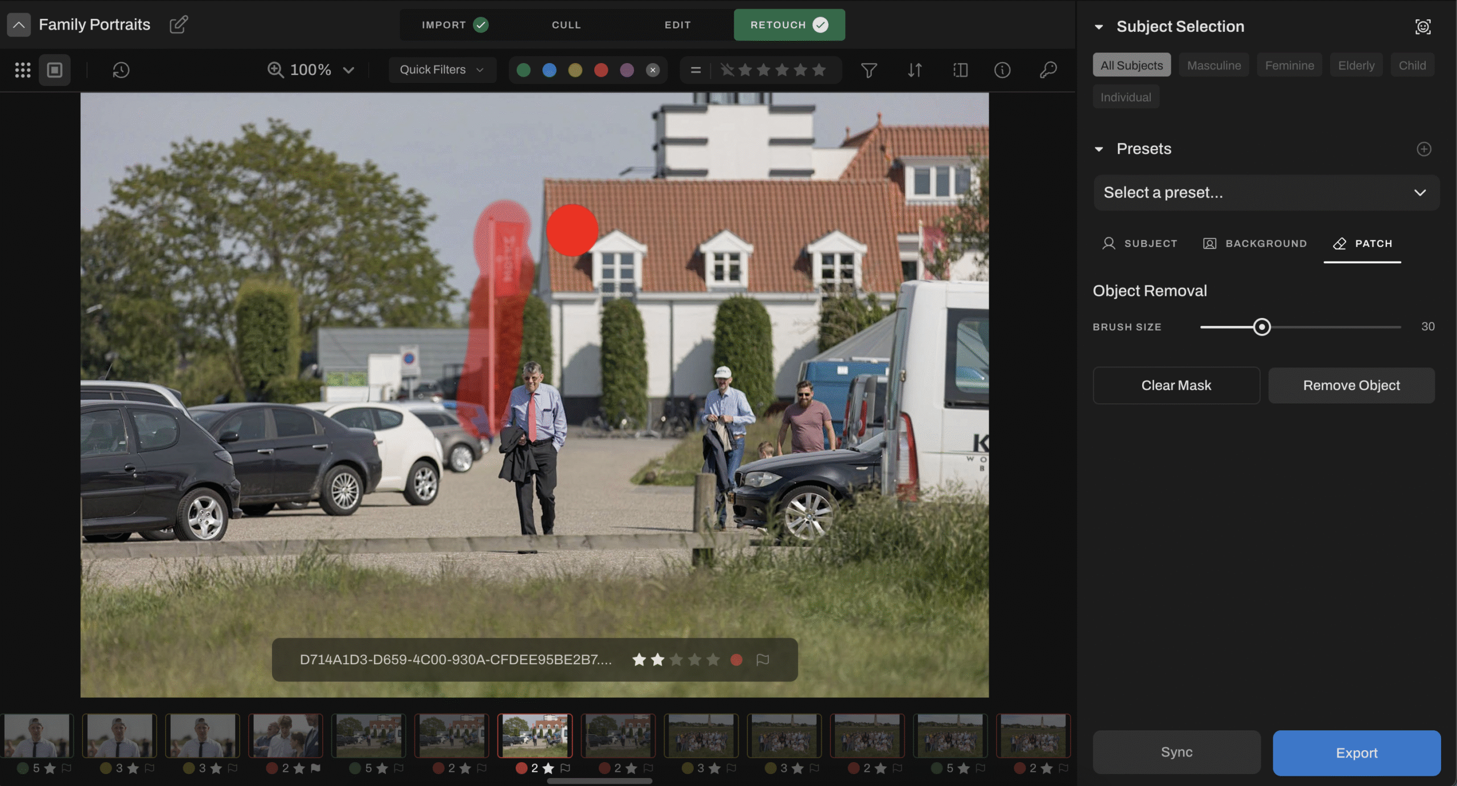Open the sort order arrows
1457x786 pixels.
pyautogui.click(x=915, y=70)
